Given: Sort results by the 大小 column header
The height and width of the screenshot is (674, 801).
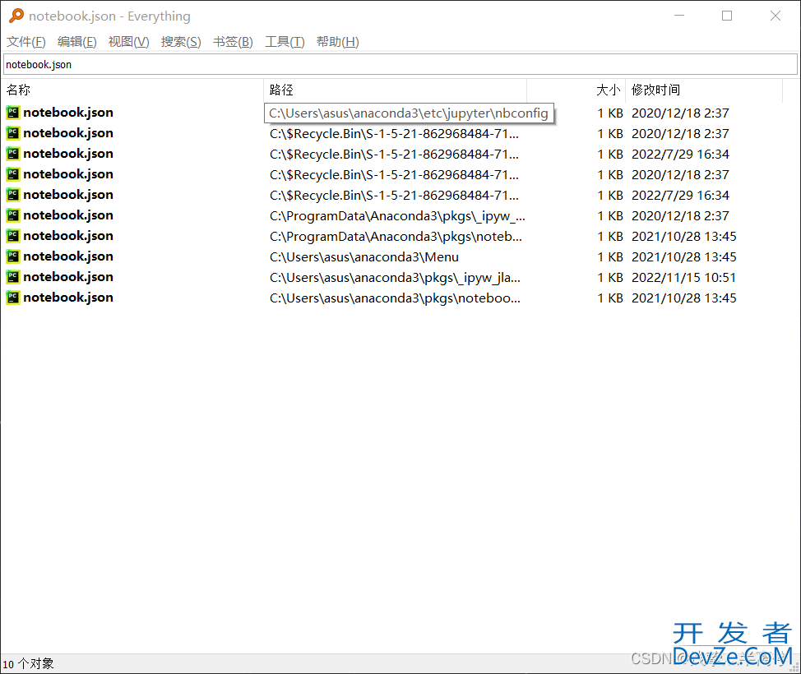Looking at the screenshot, I should point(576,90).
